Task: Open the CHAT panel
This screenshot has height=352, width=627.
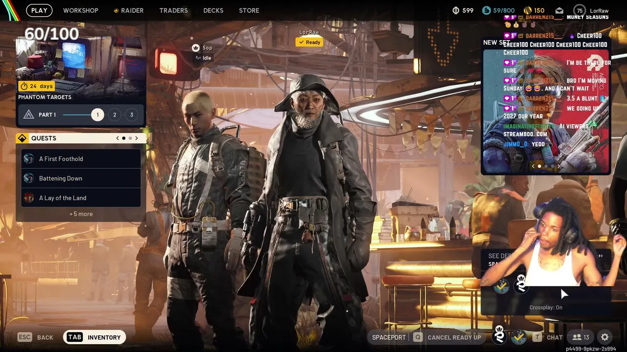Action: pyautogui.click(x=555, y=337)
